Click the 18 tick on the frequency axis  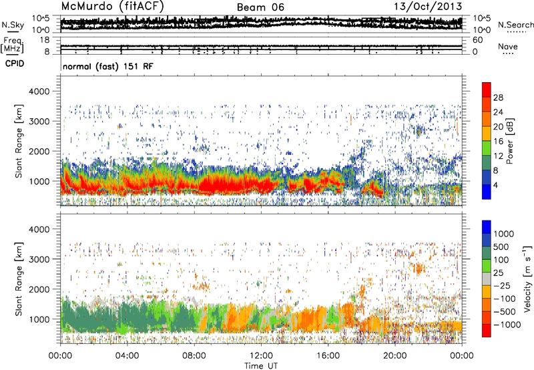[x=45, y=40]
